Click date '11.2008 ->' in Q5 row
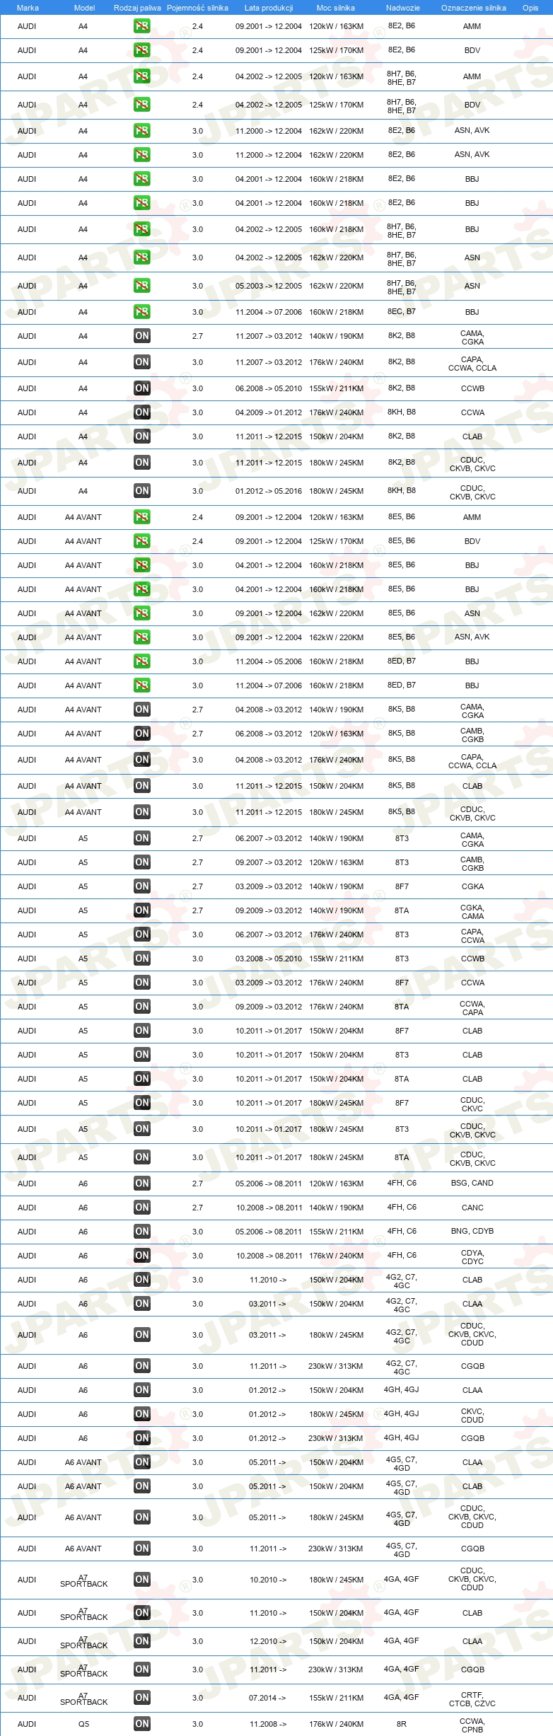 click(x=268, y=1724)
